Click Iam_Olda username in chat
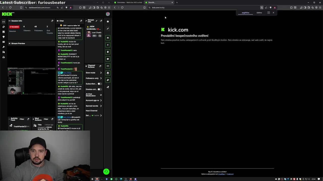The width and height of the screenshot is (323, 181). [67, 73]
